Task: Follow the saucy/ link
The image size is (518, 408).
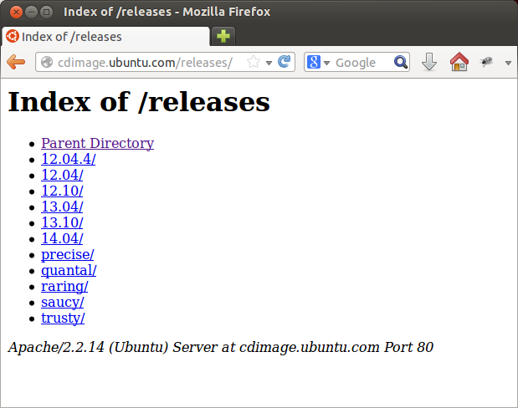Action: 63,302
